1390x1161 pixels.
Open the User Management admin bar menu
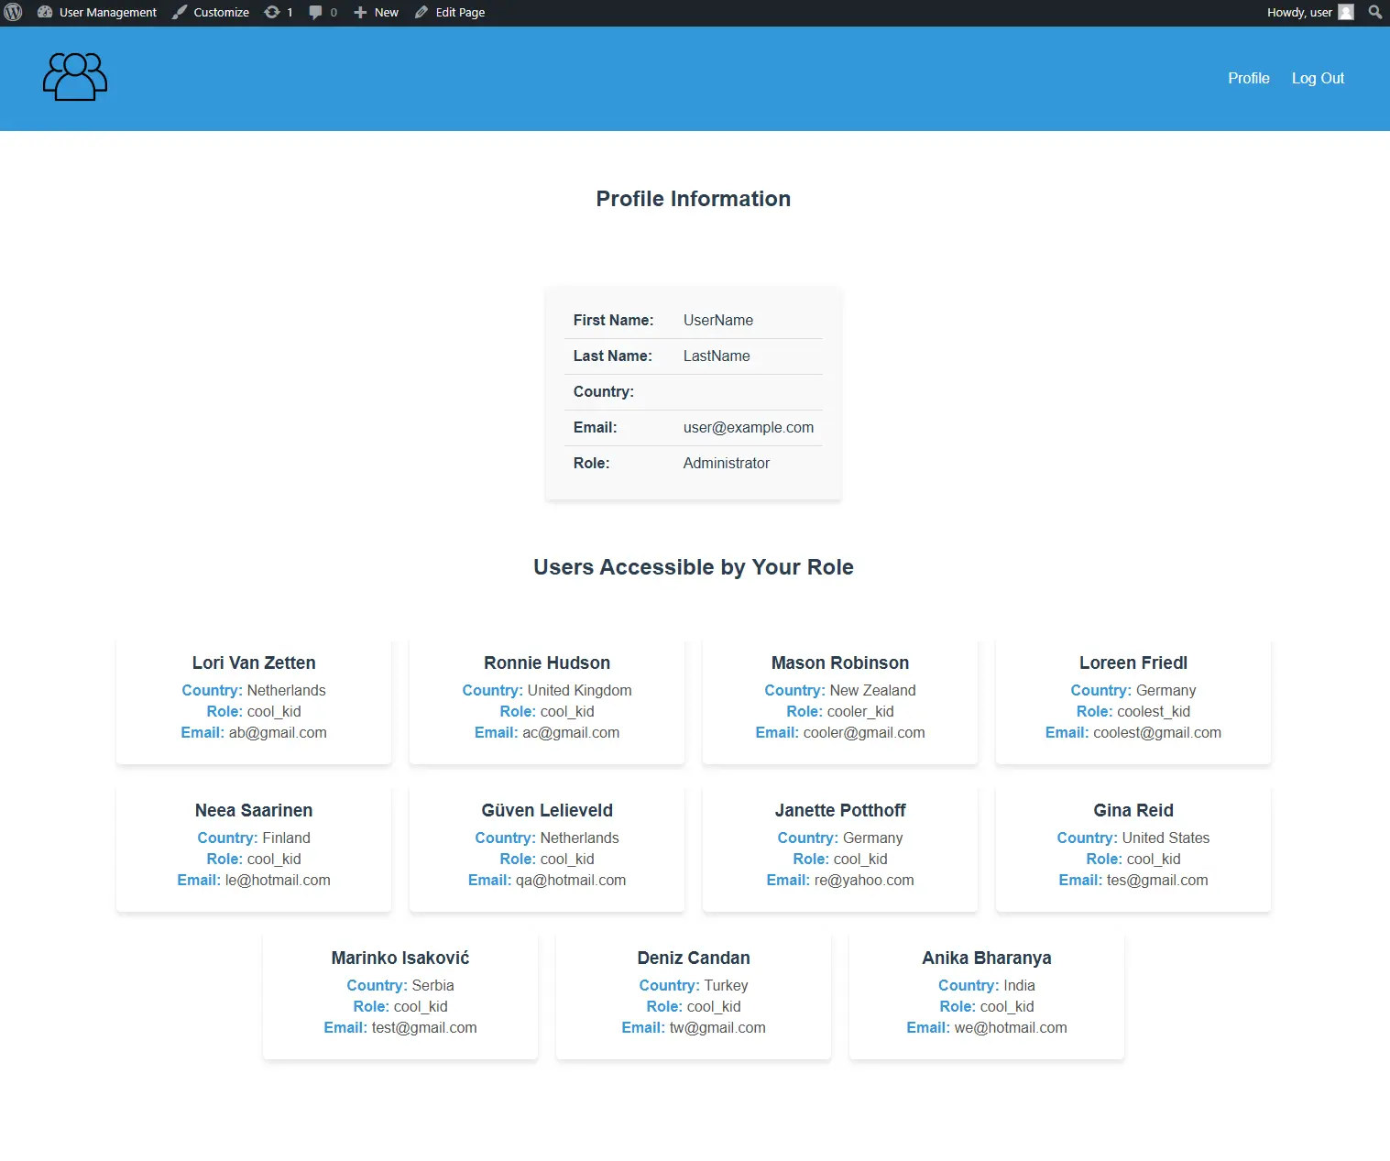[x=107, y=12]
